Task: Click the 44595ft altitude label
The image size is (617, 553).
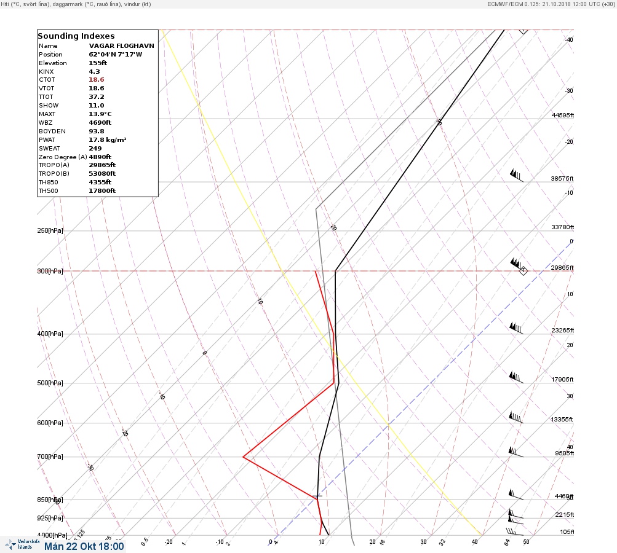Action: point(563,115)
